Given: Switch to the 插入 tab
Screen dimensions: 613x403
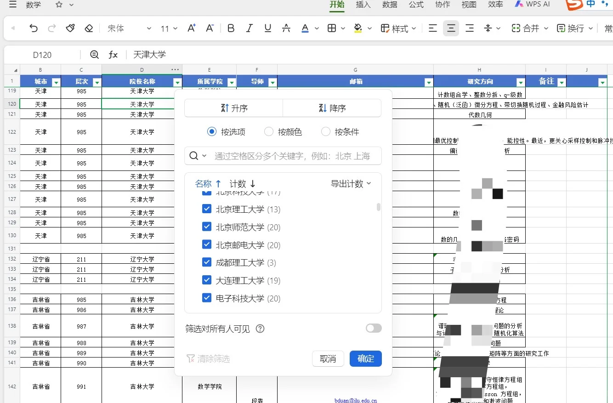Looking at the screenshot, I should 363,5.
